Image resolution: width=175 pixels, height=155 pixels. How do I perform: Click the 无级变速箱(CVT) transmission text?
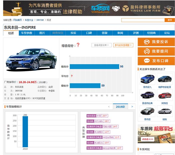tap(23, 98)
